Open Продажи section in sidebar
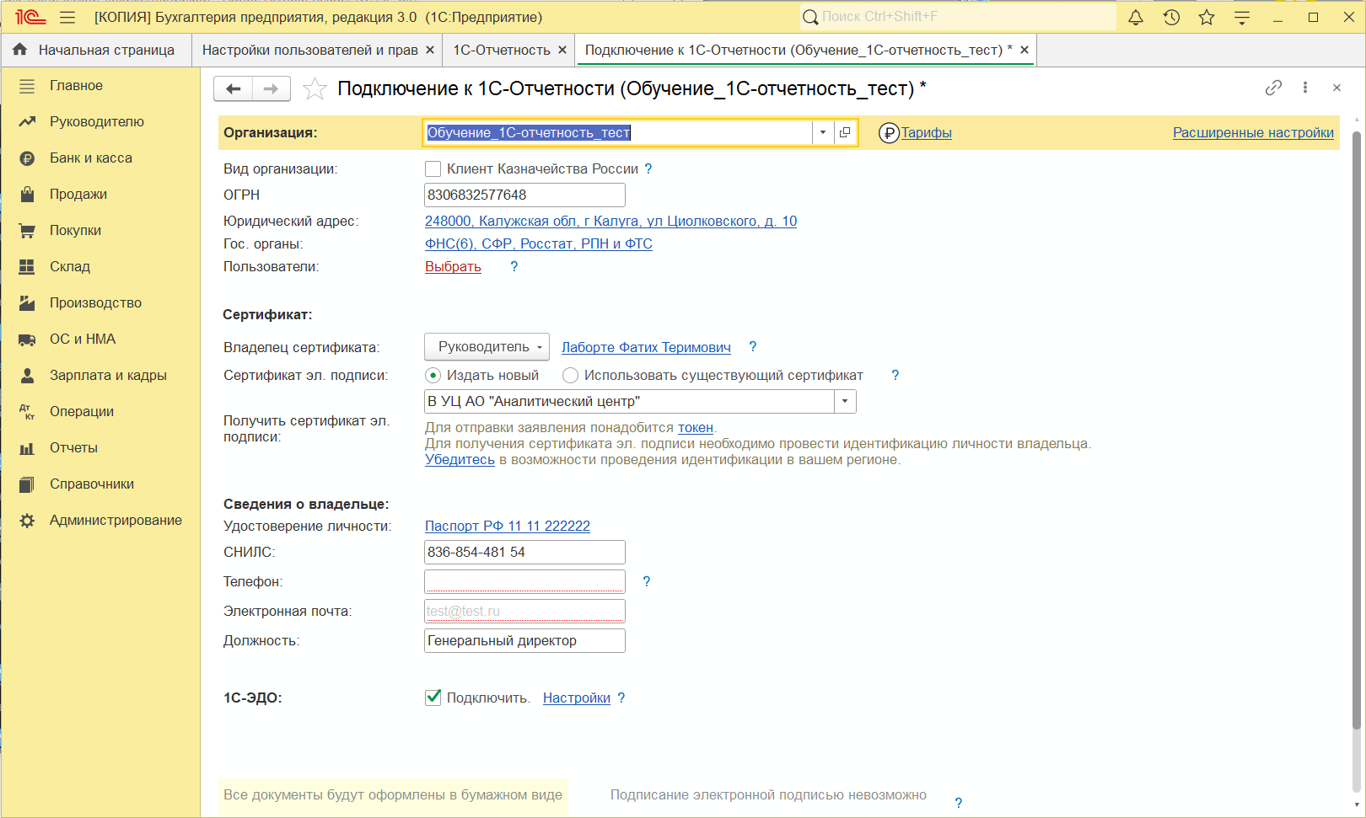1366x818 pixels. [100, 195]
